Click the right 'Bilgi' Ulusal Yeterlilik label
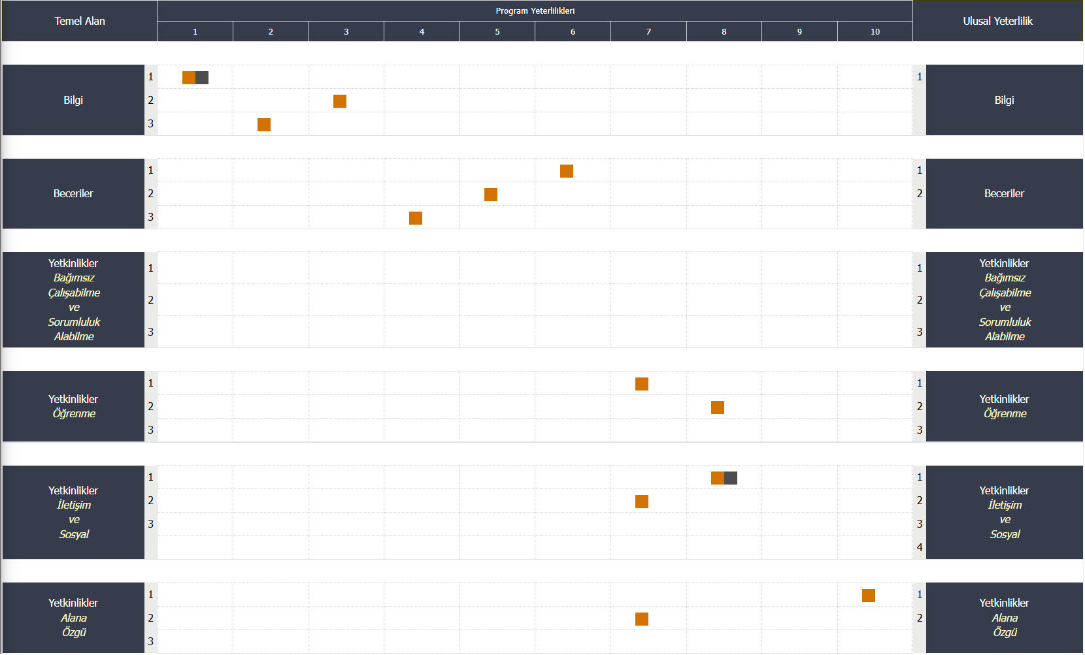This screenshot has height=655, width=1085. point(1005,100)
